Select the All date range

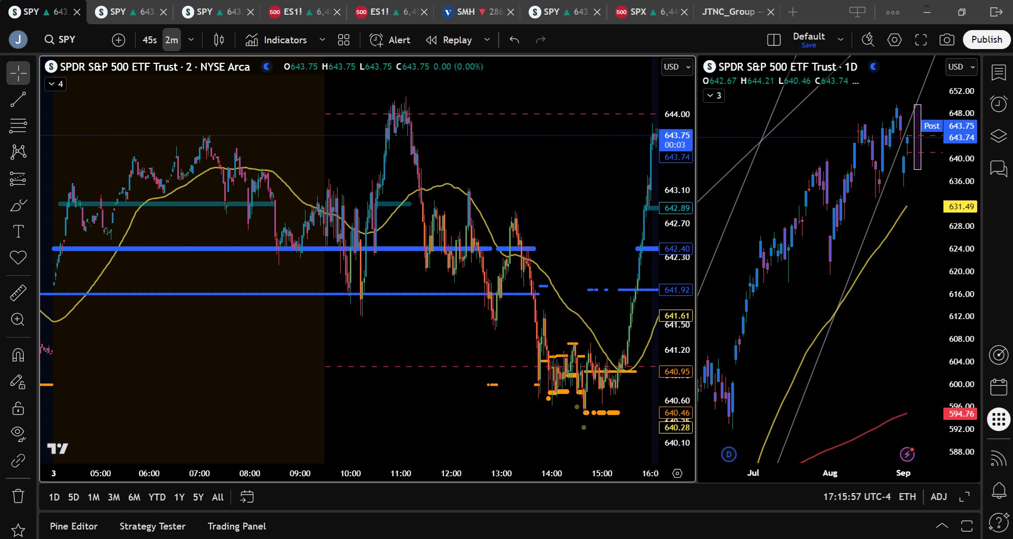[x=217, y=497]
